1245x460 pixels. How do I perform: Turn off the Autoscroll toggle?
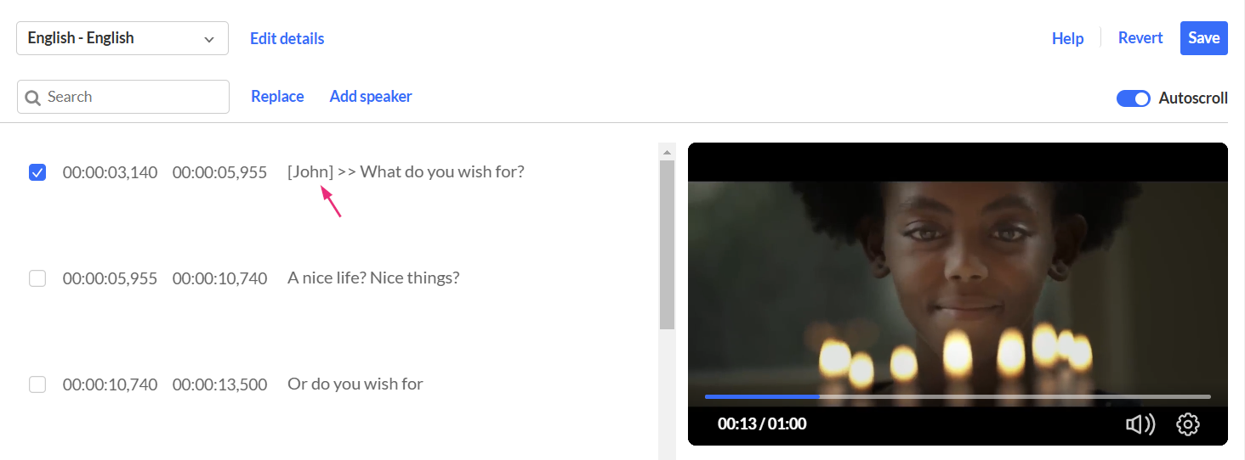[1134, 98]
